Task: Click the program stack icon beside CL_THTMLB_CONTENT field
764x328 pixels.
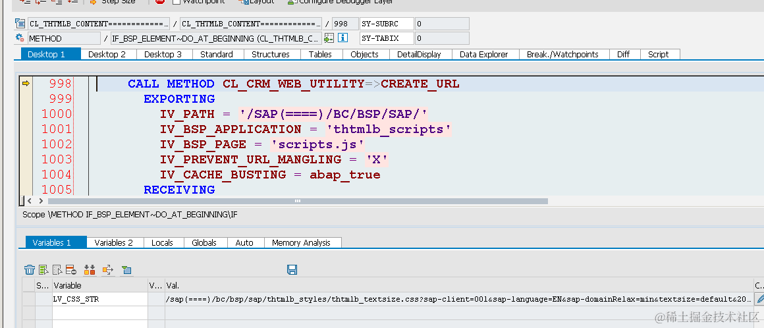Action: pos(20,24)
